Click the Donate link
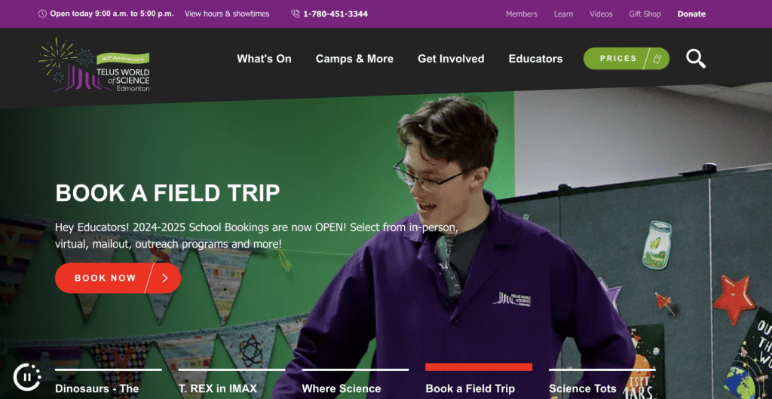The image size is (772, 399). pos(691,14)
